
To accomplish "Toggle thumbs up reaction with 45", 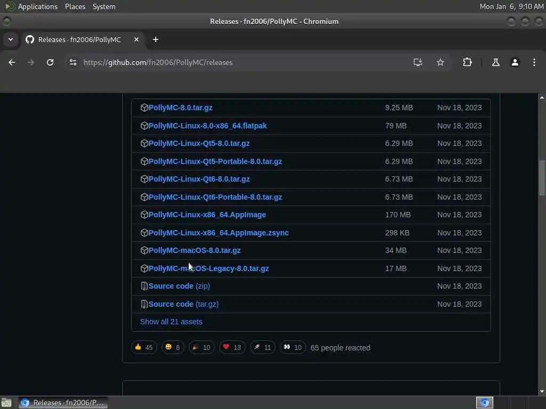I will (x=144, y=347).
